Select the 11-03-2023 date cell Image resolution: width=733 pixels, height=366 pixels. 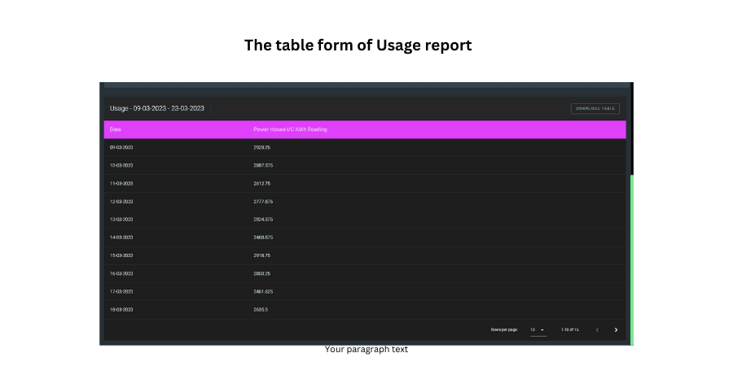coord(121,184)
